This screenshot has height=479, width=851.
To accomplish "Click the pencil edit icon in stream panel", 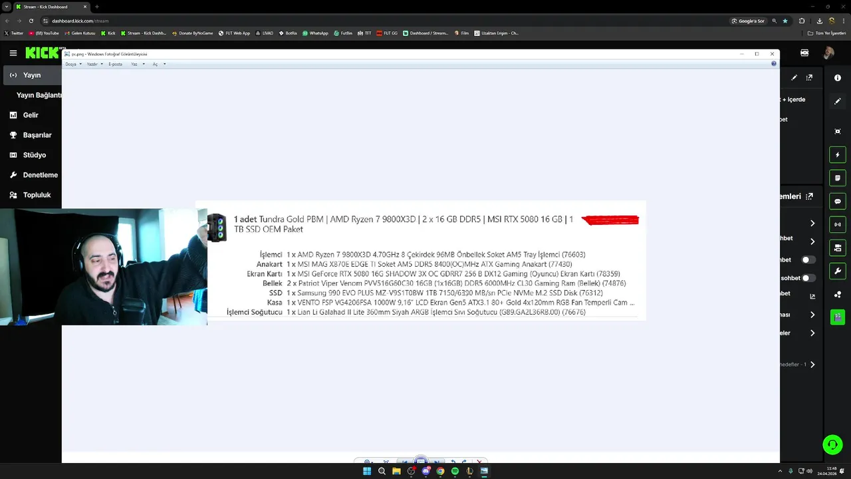I will click(794, 77).
